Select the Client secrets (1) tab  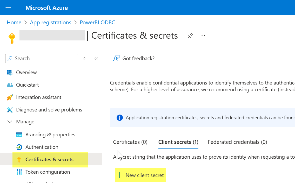click(178, 142)
